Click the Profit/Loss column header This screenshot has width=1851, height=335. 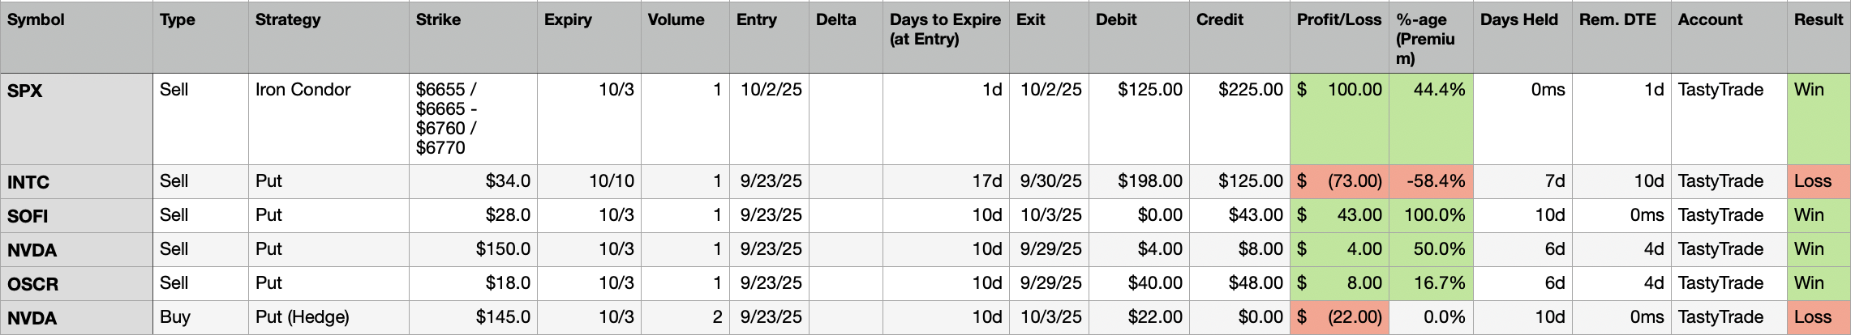(1338, 20)
